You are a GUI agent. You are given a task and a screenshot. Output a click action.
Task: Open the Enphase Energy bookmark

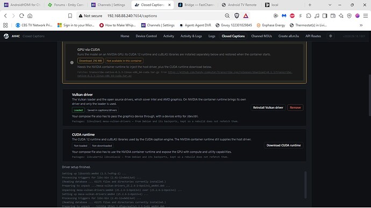(271, 25)
